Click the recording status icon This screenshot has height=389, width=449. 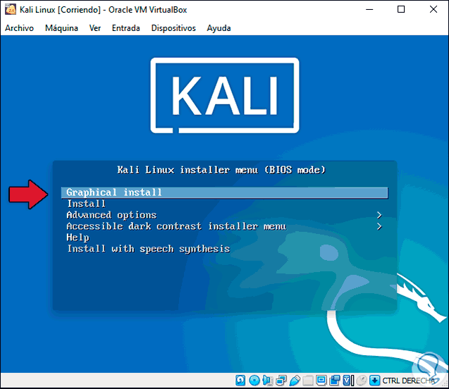(x=334, y=381)
